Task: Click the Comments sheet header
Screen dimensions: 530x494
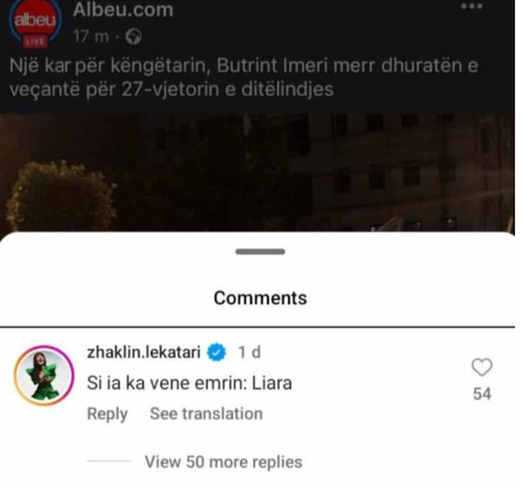Action: (x=260, y=298)
